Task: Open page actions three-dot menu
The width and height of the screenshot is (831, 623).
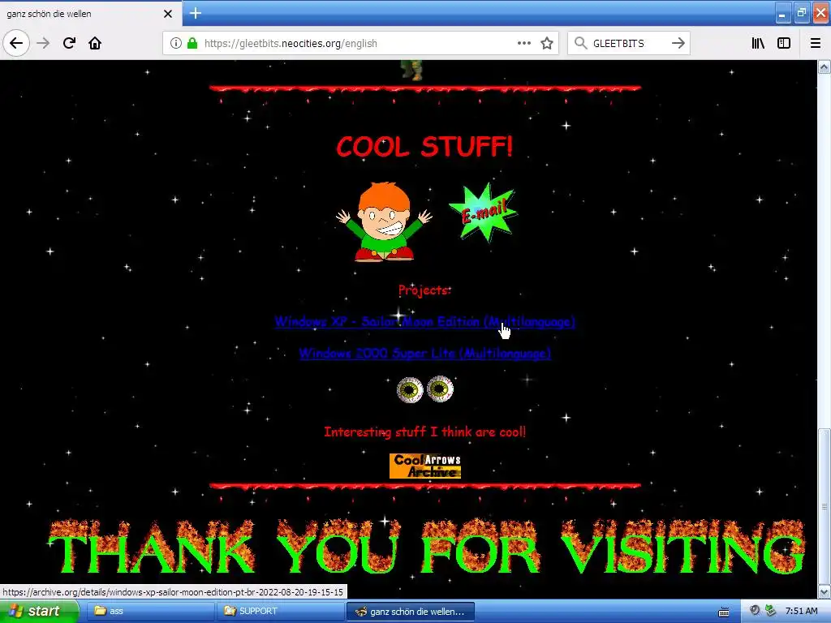Action: 523,43
